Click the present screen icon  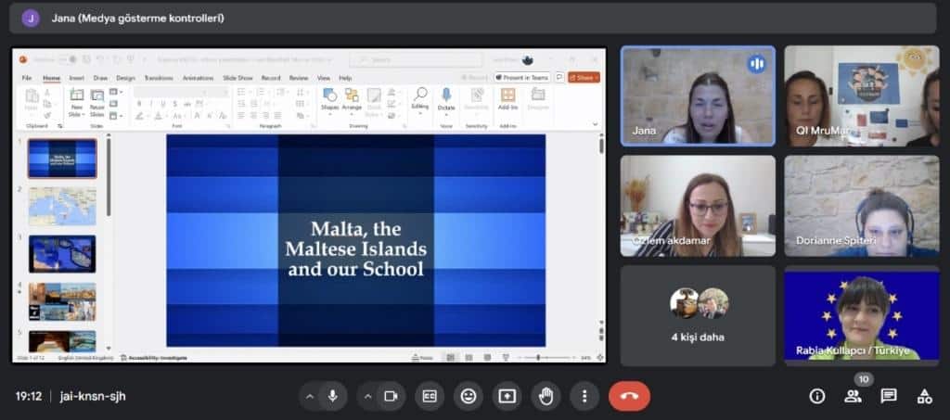point(507,396)
